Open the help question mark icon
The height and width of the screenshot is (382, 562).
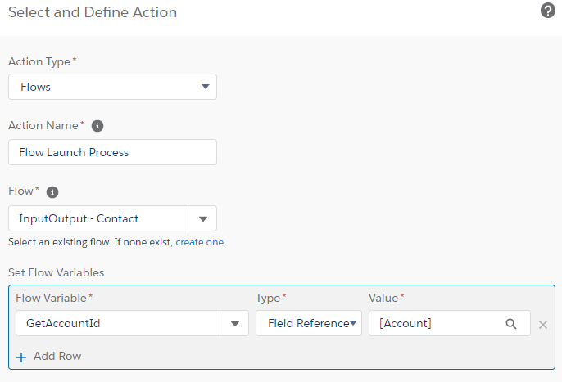click(x=548, y=11)
